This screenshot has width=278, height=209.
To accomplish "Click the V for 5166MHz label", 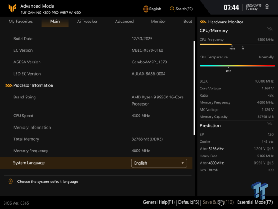I will pos(212,149).
